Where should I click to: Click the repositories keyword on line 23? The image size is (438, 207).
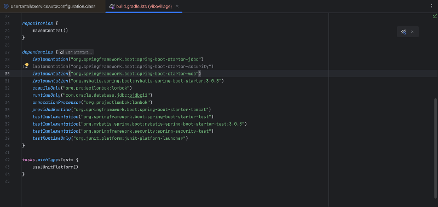(x=37, y=23)
